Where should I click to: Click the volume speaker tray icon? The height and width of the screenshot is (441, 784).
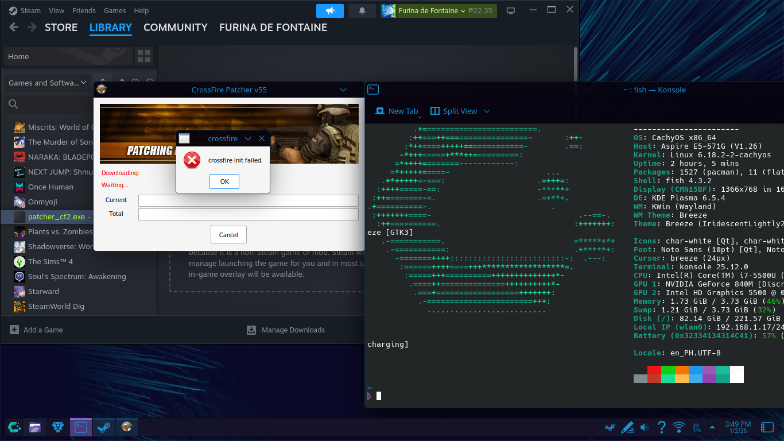(644, 427)
